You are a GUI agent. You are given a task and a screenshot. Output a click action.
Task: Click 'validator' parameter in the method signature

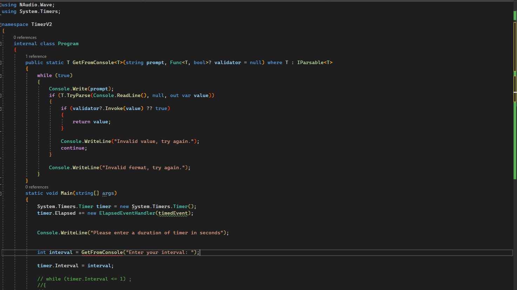tap(228, 63)
